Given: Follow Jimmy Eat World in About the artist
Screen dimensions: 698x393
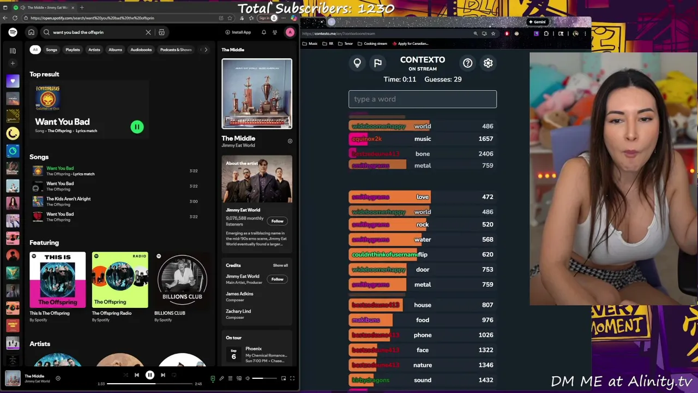Looking at the screenshot, I should (278, 221).
